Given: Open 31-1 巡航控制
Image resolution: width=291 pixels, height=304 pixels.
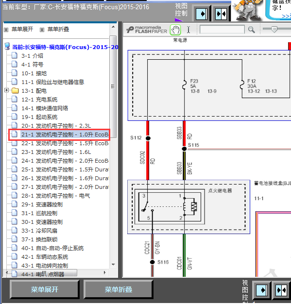Looking at the screenshot, I should (x=39, y=213).
